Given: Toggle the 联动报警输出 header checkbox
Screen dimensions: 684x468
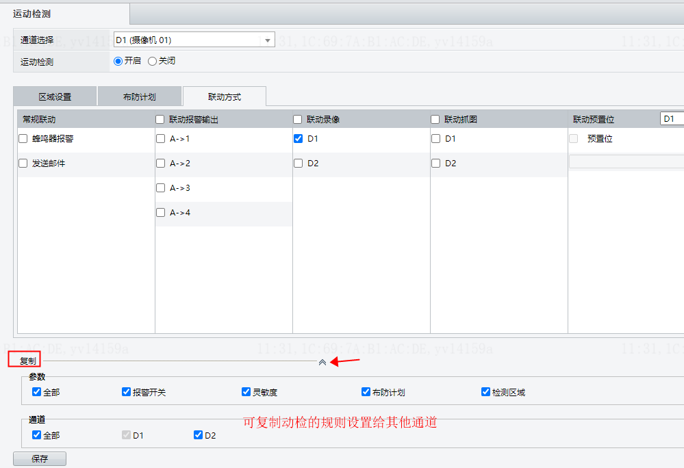Looking at the screenshot, I should (160, 120).
